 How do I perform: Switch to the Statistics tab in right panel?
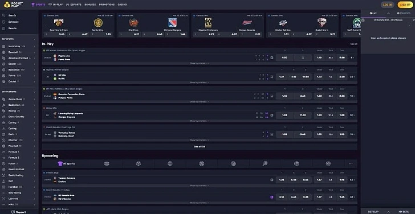(404, 13)
